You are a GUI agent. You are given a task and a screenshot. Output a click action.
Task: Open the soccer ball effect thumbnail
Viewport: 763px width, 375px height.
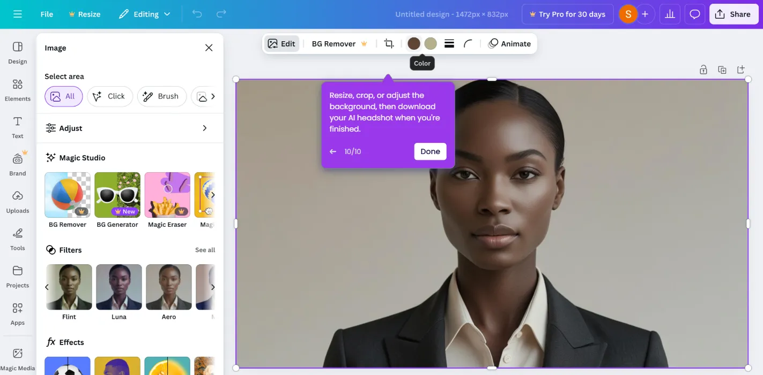click(x=68, y=366)
